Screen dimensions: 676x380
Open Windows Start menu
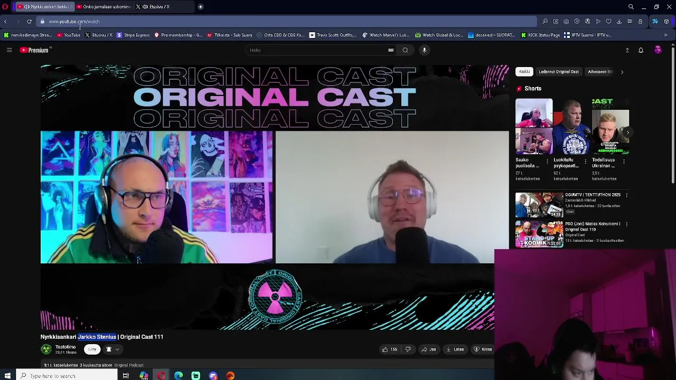7,376
